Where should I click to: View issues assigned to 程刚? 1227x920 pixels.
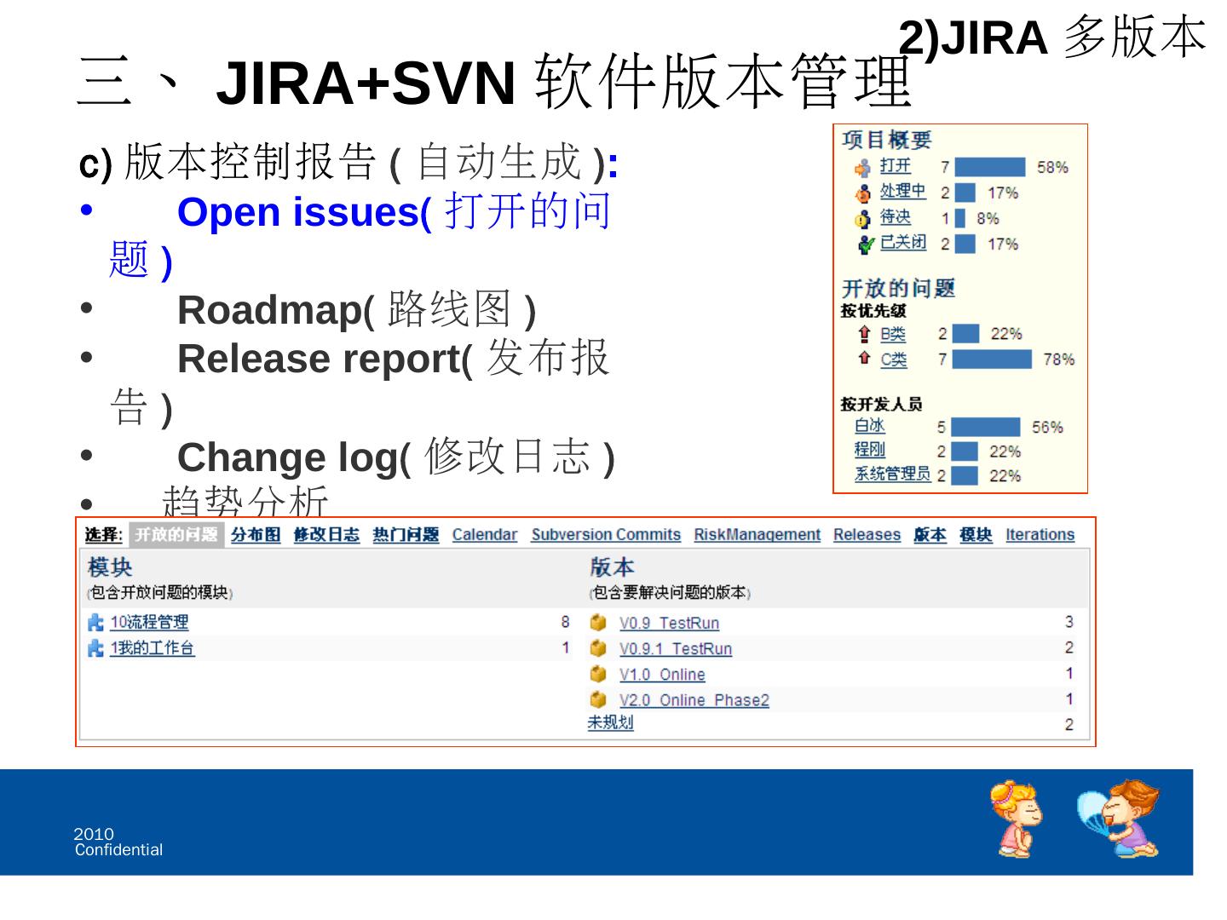(x=870, y=450)
